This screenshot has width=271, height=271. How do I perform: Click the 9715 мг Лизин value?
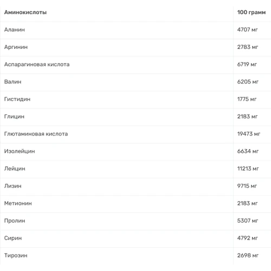click(247, 186)
